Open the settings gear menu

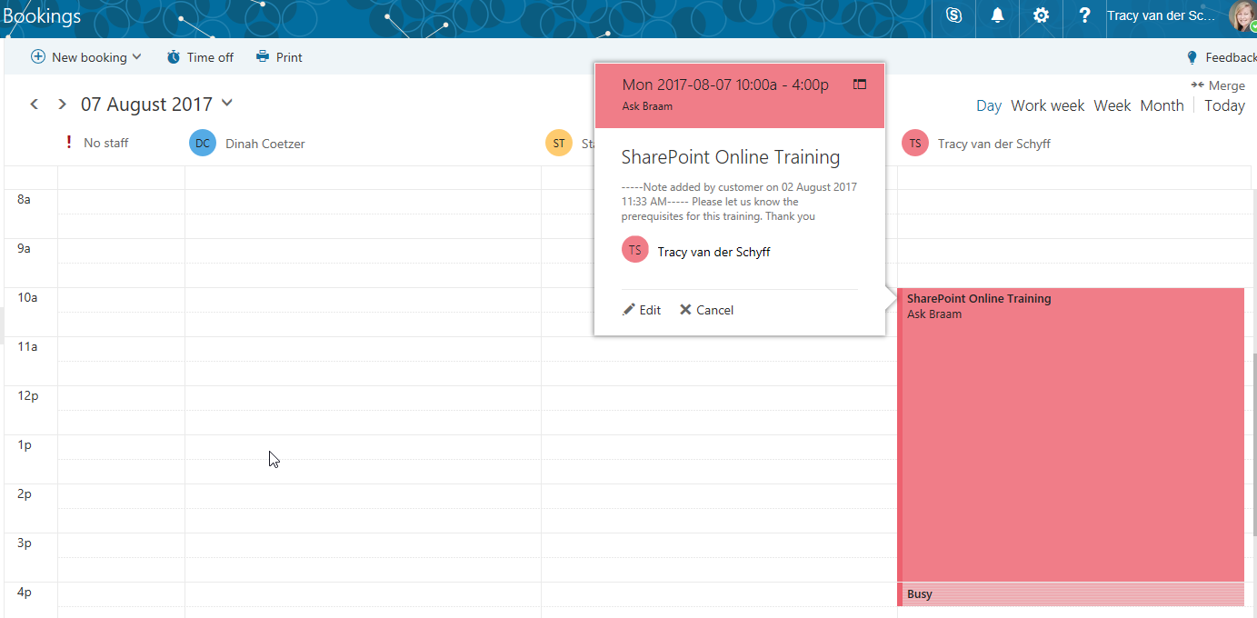point(1041,15)
